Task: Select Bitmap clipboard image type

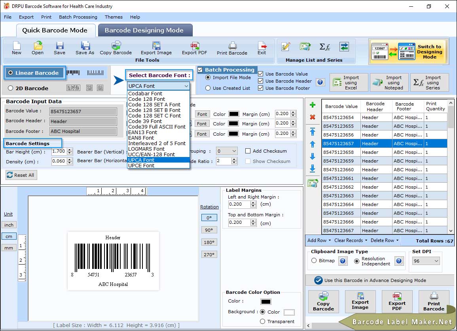Action: (314, 261)
